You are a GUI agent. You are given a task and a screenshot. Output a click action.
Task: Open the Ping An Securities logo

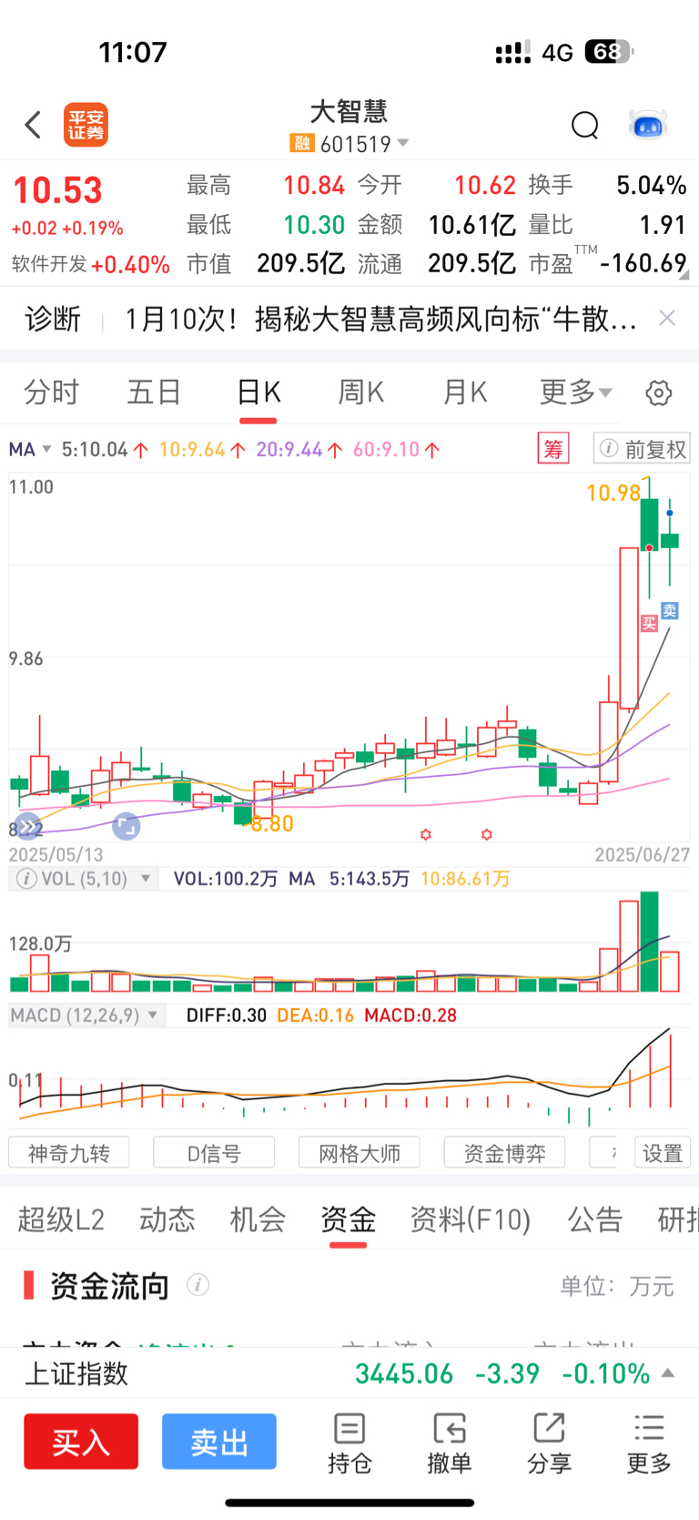tap(86, 125)
